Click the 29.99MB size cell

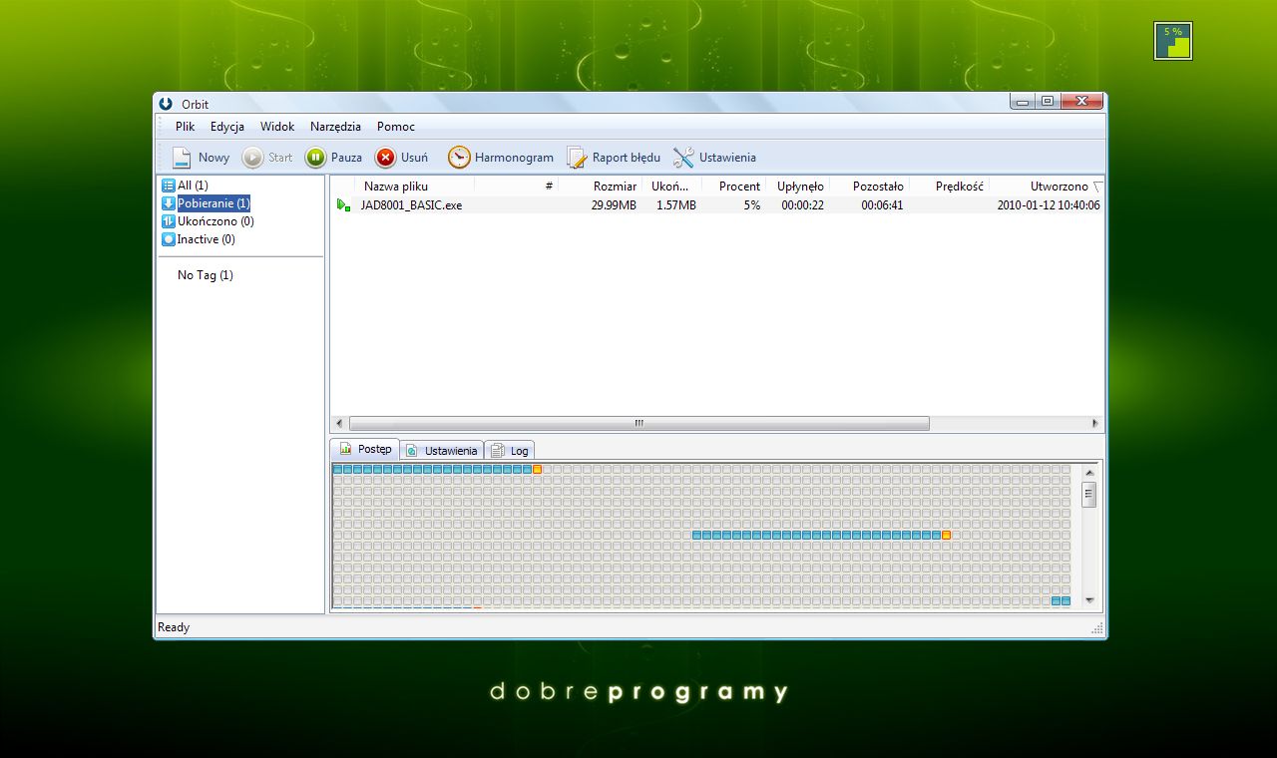coord(614,205)
